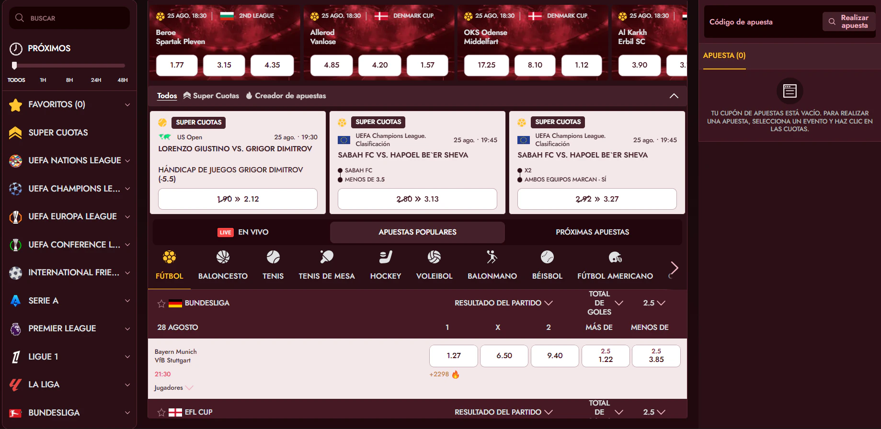Switch to Super Cuotas filter tab
This screenshot has width=881, height=429.
point(211,96)
